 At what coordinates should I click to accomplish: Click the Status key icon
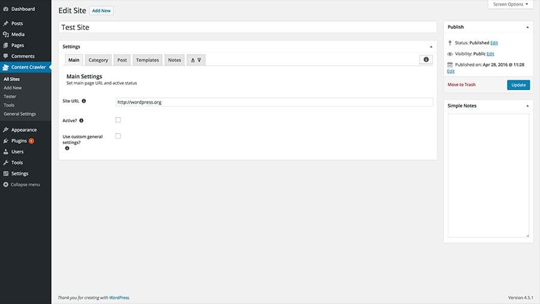point(450,43)
